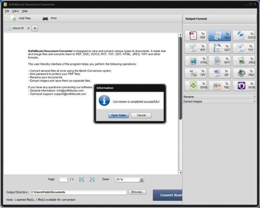Expand the Extract Images section
This screenshot has width=260, height=208.
point(219,101)
